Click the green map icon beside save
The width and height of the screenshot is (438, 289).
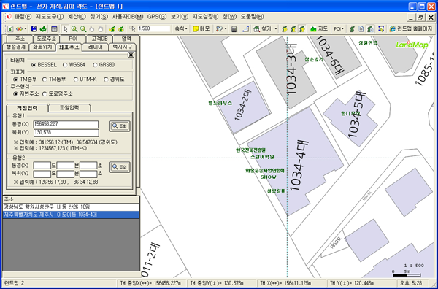click(x=43, y=28)
